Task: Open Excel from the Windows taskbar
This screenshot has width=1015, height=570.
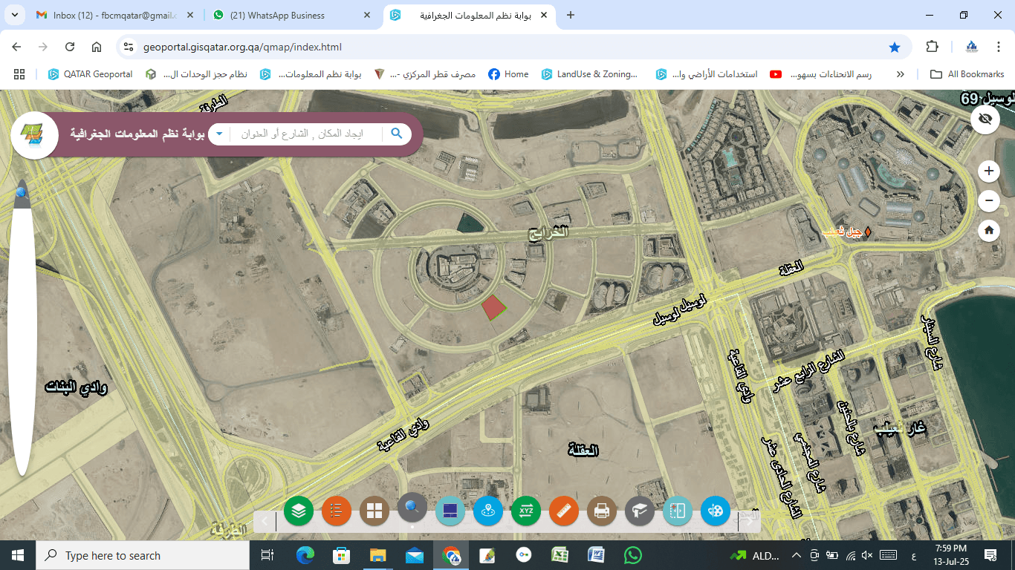Action: pyautogui.click(x=560, y=555)
